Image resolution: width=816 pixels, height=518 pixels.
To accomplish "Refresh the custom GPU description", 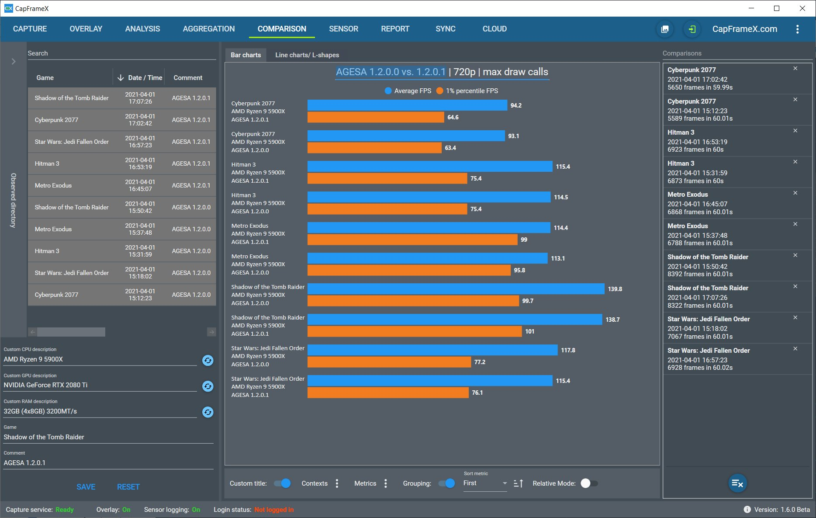I will coord(208,386).
